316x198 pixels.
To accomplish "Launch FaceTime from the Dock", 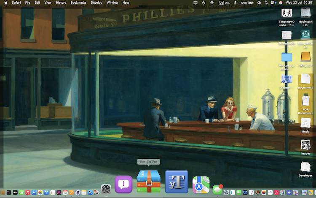I will pyautogui.click(x=239, y=193).
